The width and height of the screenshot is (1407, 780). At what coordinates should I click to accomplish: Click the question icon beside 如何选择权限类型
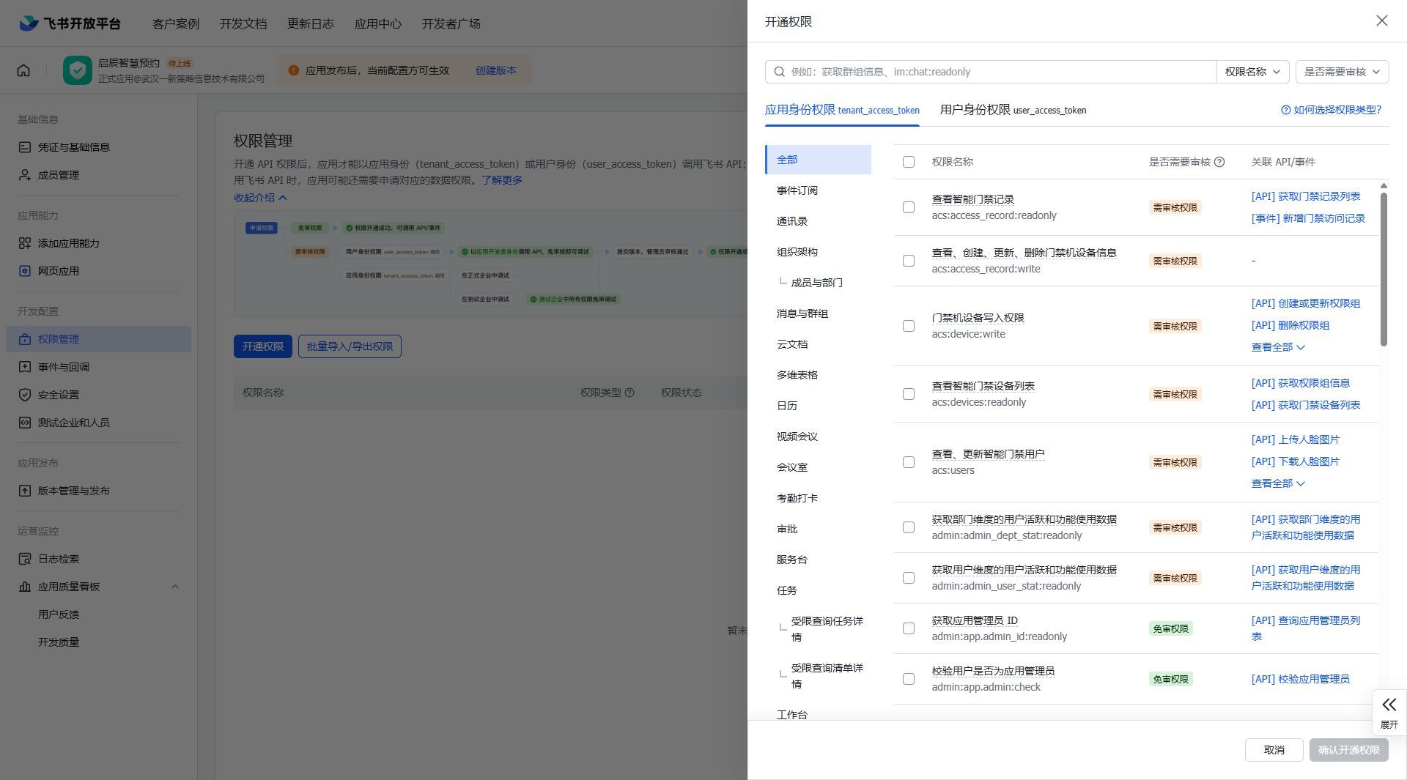pyautogui.click(x=1285, y=110)
